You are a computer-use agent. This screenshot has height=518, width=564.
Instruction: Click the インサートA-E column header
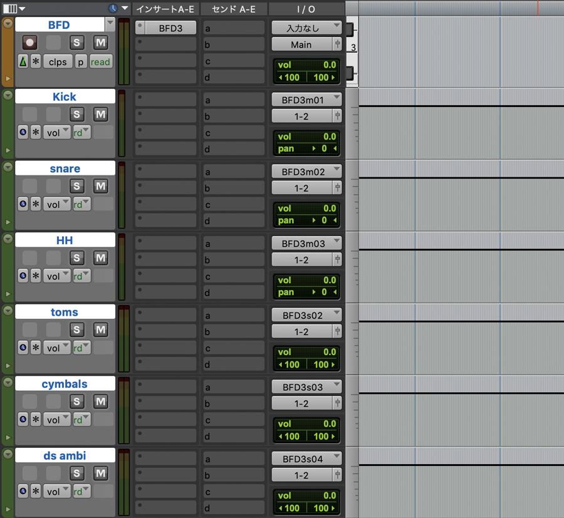pyautogui.click(x=165, y=9)
